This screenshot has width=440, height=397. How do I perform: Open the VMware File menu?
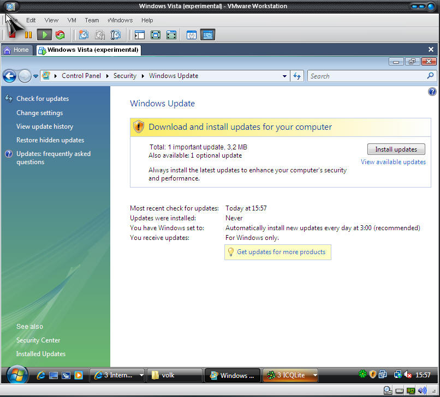[x=13, y=20]
